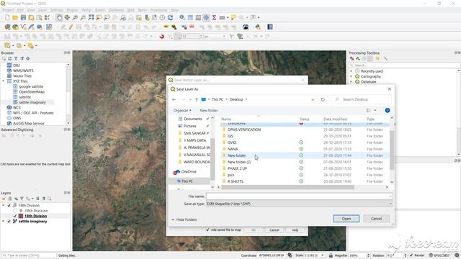Toggle visibility of the 18th Division group

click(x=9, y=206)
